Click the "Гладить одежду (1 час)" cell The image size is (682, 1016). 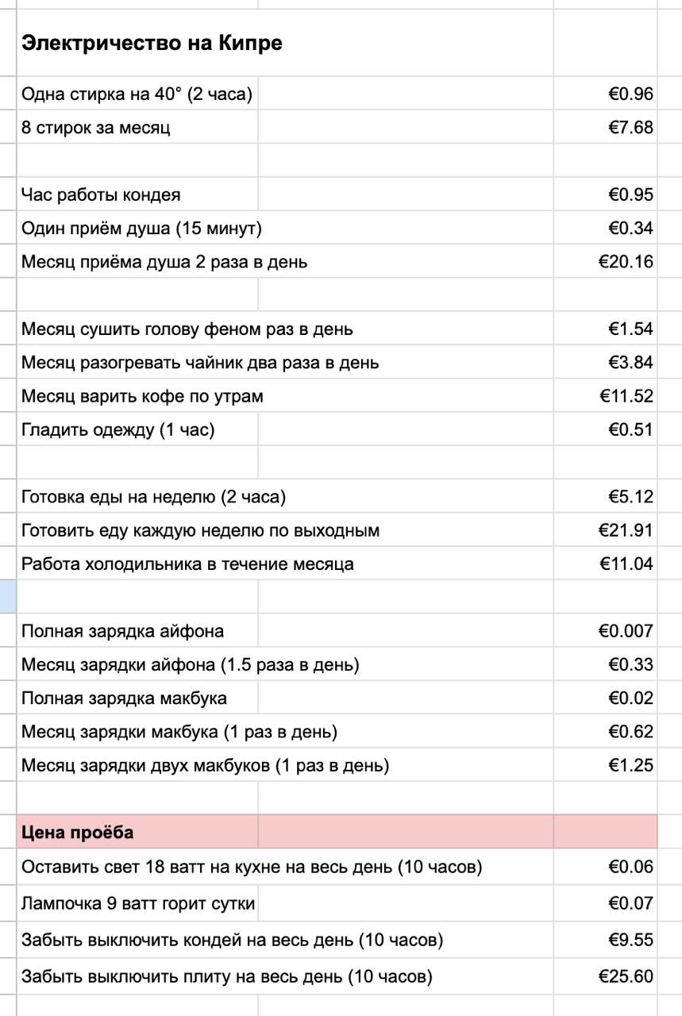click(x=118, y=430)
